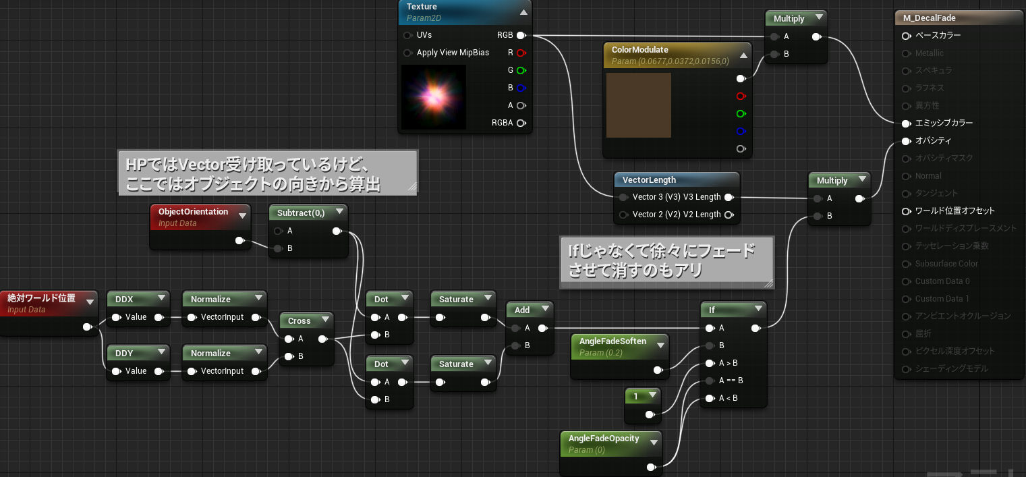Click the A input pin on the If node
1026x477 pixels.
tap(710, 327)
